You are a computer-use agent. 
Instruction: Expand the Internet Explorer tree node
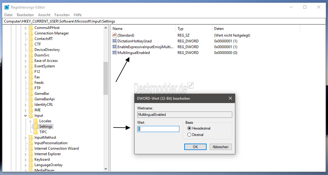tap(26, 154)
